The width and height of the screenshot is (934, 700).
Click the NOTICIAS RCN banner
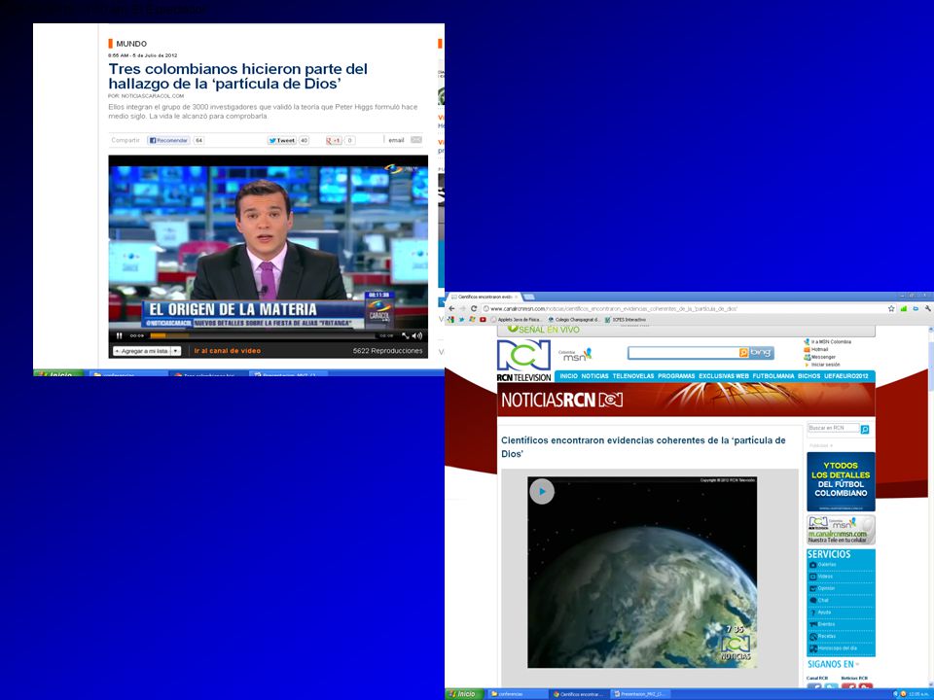coord(686,400)
